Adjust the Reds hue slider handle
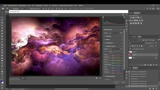The width and height of the screenshot is (160, 90). pyautogui.click(x=113, y=55)
